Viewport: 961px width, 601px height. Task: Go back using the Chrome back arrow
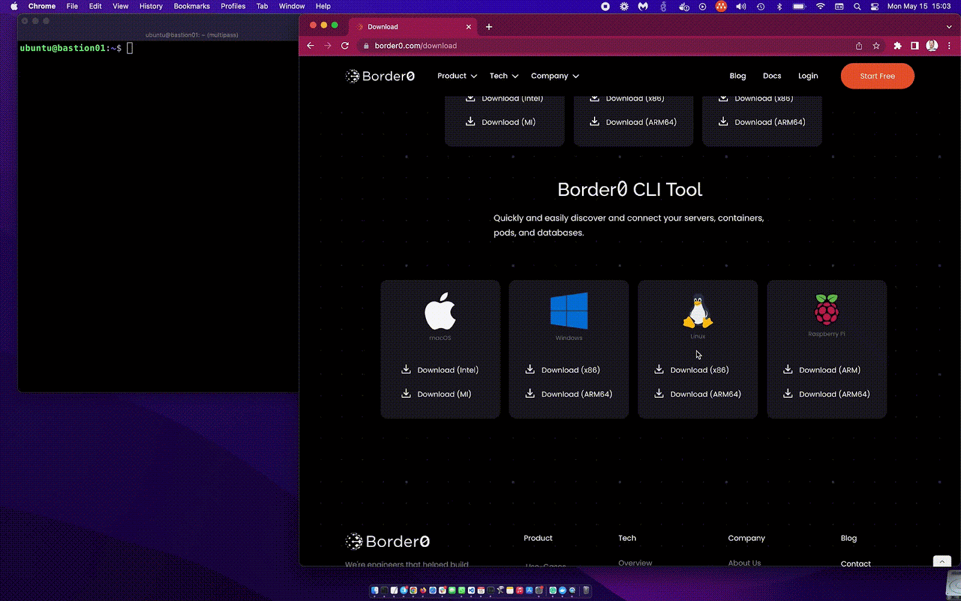[311, 46]
